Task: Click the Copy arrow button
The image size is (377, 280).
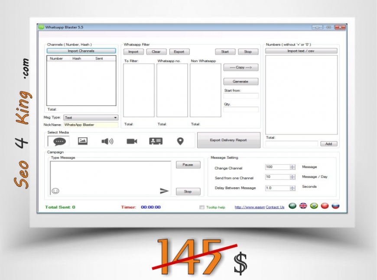Action: click(241, 67)
